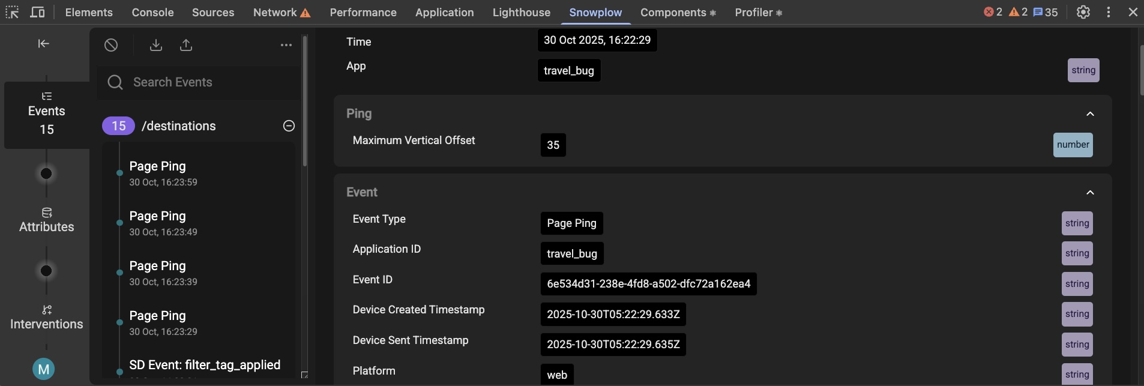
Task: Collapse the sidebar with arrow icon
Action: [43, 43]
